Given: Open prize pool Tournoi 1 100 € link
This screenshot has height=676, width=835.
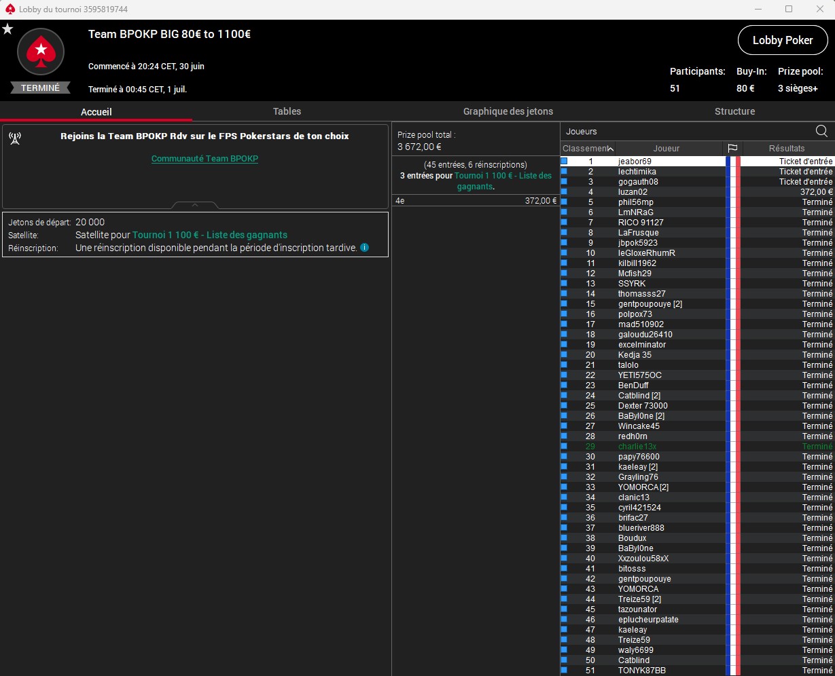Looking at the screenshot, I should (503, 181).
